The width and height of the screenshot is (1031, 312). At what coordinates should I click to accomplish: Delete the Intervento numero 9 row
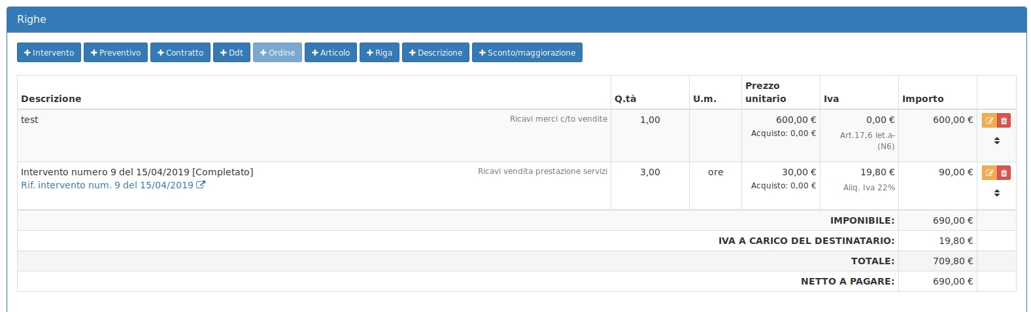pyautogui.click(x=1004, y=173)
